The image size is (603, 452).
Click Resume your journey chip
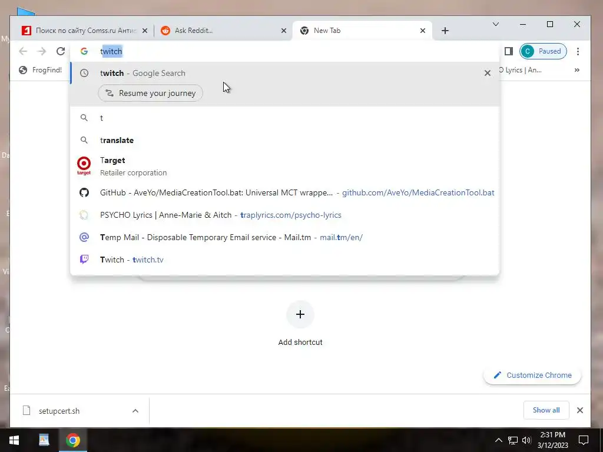tap(150, 93)
